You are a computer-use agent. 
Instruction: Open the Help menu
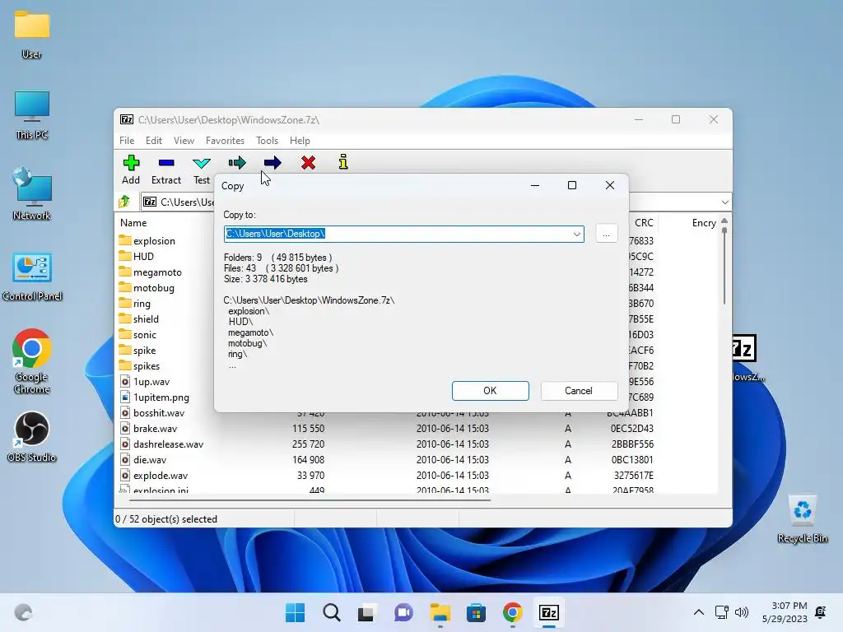pyautogui.click(x=300, y=140)
